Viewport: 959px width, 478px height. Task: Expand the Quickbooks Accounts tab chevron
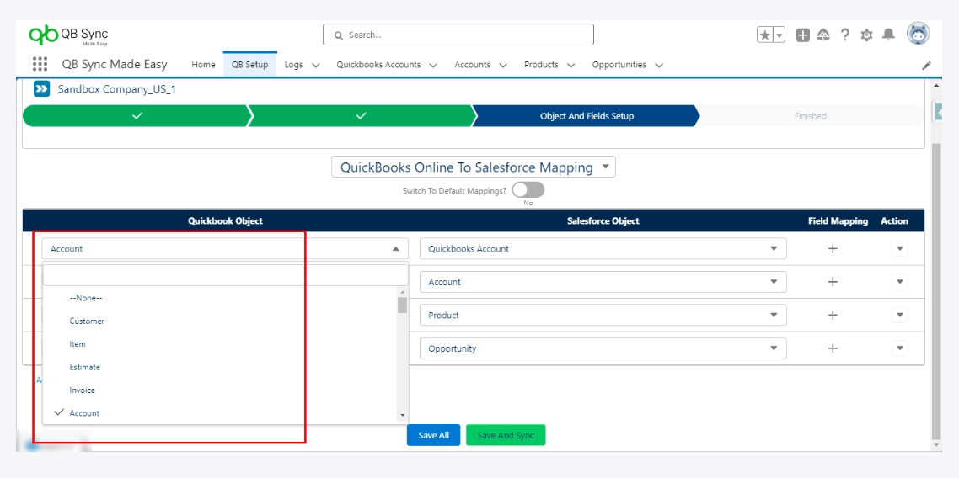pos(433,66)
